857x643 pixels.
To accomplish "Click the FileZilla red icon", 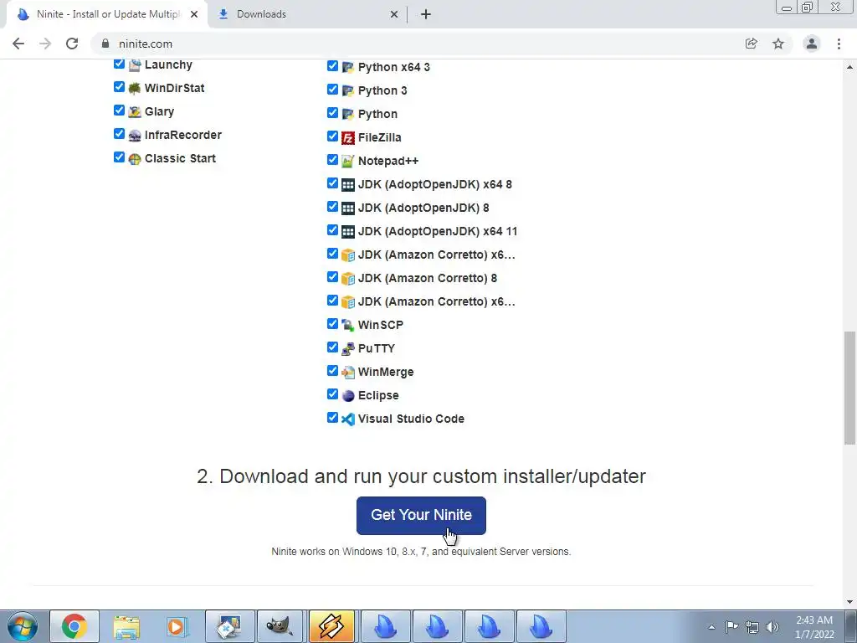I will point(348,138).
